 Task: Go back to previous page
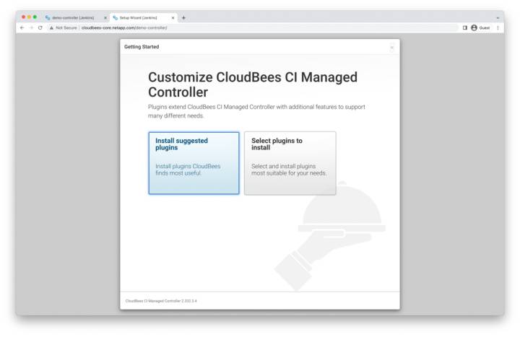point(22,27)
